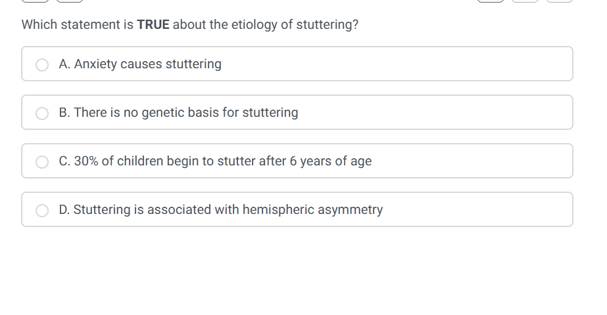Click the second cut-off button at top left
Image resolution: width=607 pixels, height=315 pixels.
click(x=69, y=1)
